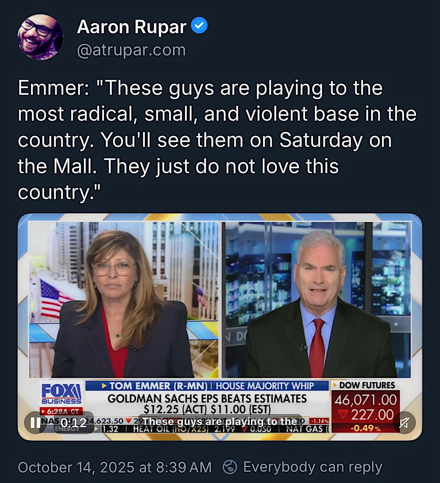Click the 0:12 elapsed time indicator
This screenshot has height=483, width=440.
[x=74, y=422]
